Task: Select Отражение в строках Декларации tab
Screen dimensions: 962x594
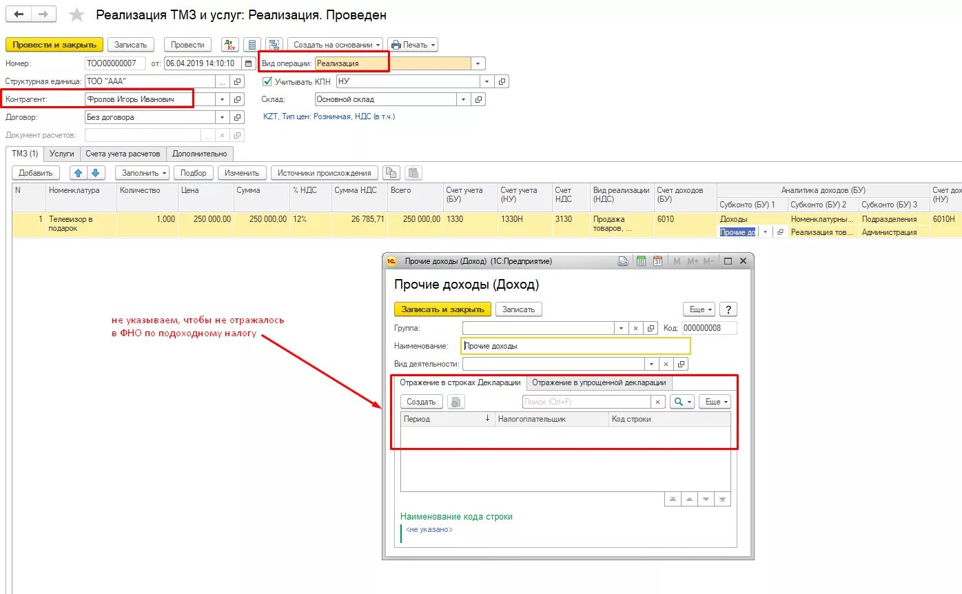Action: [x=460, y=382]
